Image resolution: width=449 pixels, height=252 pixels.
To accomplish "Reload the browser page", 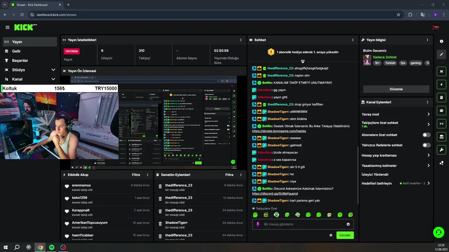I will [22, 15].
